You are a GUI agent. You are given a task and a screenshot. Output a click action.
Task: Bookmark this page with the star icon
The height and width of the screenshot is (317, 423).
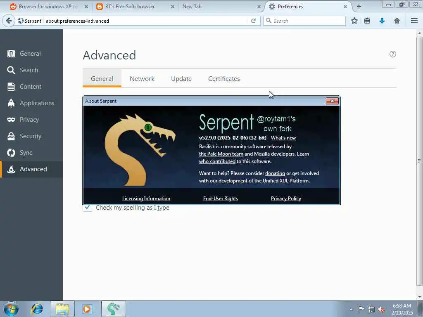(354, 21)
